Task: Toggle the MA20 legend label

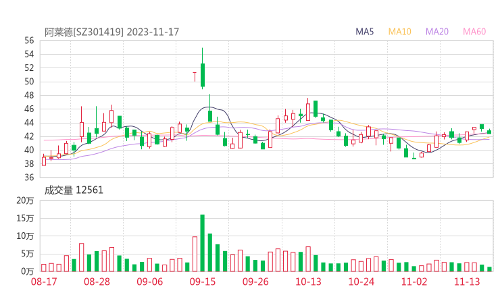Action: 437,32
